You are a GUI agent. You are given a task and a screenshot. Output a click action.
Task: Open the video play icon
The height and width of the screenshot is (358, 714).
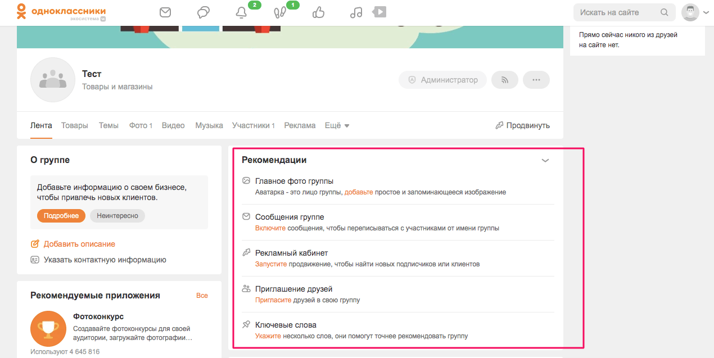click(379, 12)
